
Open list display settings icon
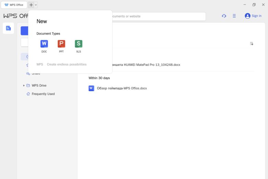pyautogui.click(x=252, y=44)
